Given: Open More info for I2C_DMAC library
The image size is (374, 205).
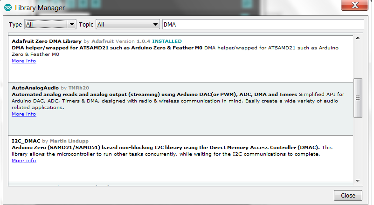Looking at the screenshot, I should tap(24, 161).
